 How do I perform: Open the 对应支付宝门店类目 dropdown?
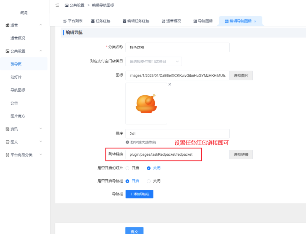[154, 62]
